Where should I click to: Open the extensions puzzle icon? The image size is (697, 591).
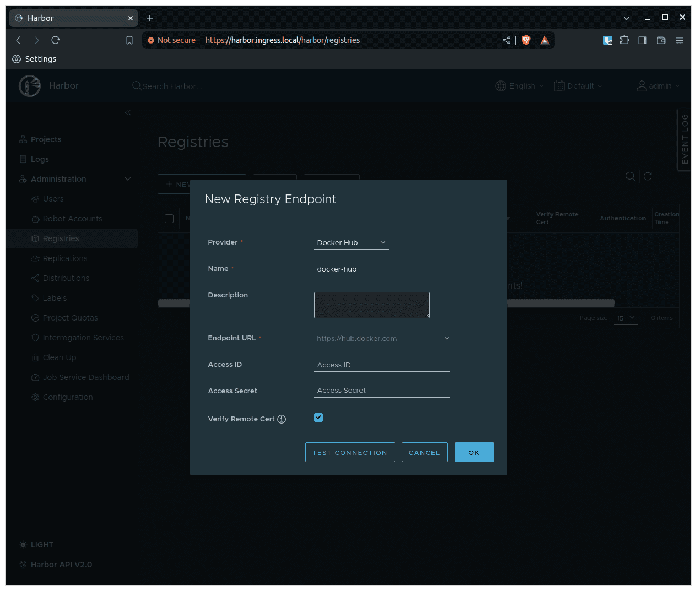[625, 40]
